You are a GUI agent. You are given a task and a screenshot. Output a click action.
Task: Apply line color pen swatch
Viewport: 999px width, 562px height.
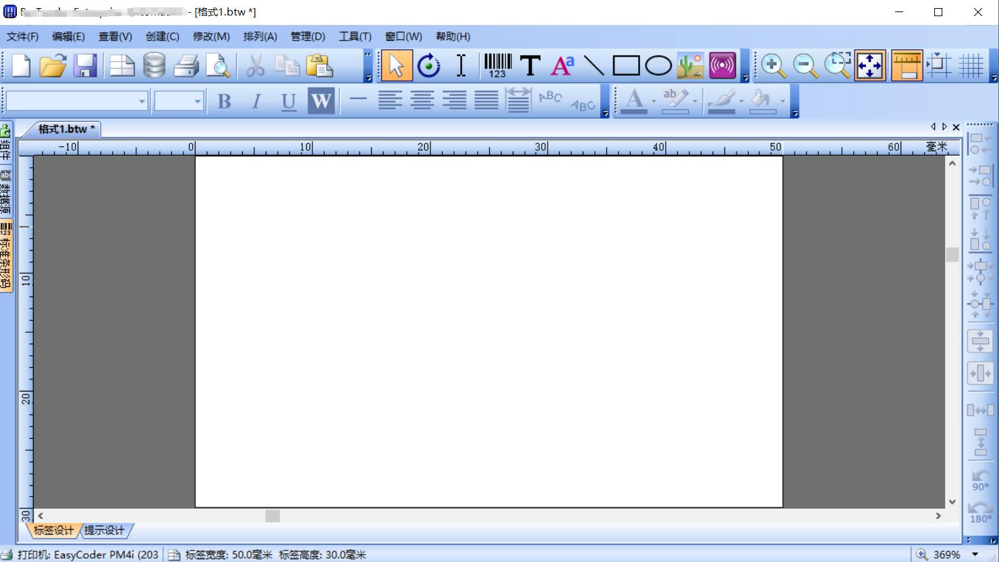(721, 102)
